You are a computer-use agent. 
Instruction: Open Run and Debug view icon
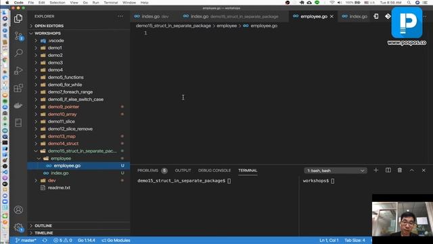click(x=18, y=70)
